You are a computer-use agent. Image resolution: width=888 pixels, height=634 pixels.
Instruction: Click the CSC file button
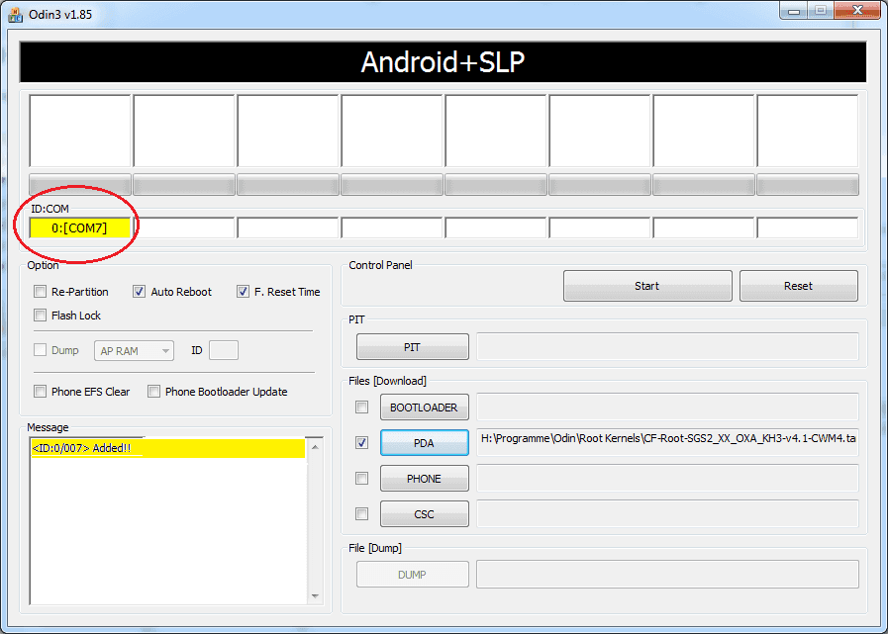coord(424,514)
